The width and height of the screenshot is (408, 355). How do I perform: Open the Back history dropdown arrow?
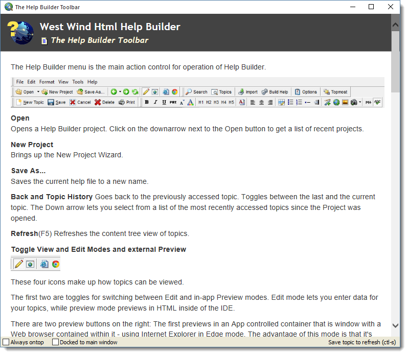120,92
